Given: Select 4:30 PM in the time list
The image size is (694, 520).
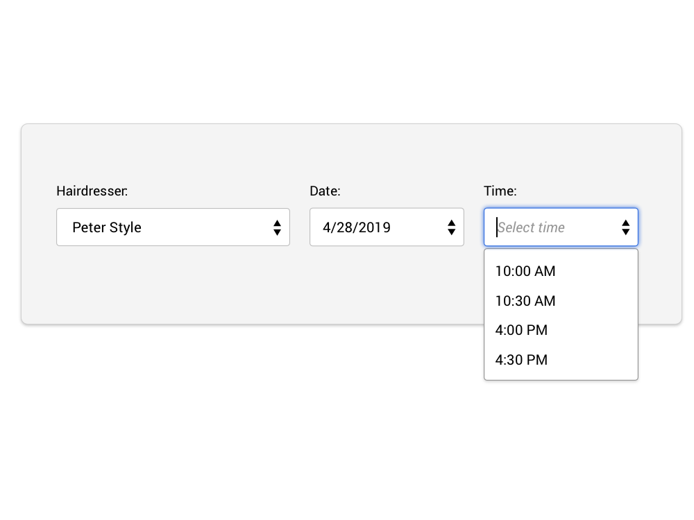Looking at the screenshot, I should pos(521,360).
